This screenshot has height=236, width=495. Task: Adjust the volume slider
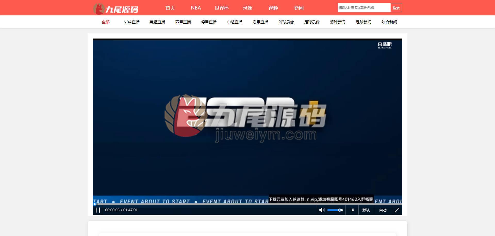[x=335, y=210]
